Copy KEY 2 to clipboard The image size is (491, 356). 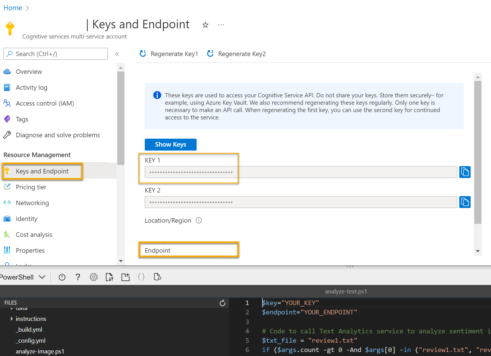coord(465,202)
